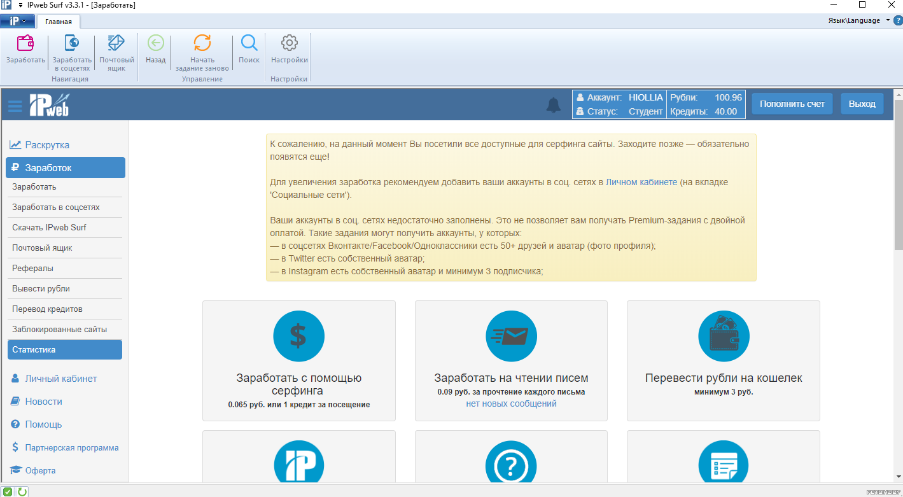Click the IP logo card icon

tap(298, 462)
